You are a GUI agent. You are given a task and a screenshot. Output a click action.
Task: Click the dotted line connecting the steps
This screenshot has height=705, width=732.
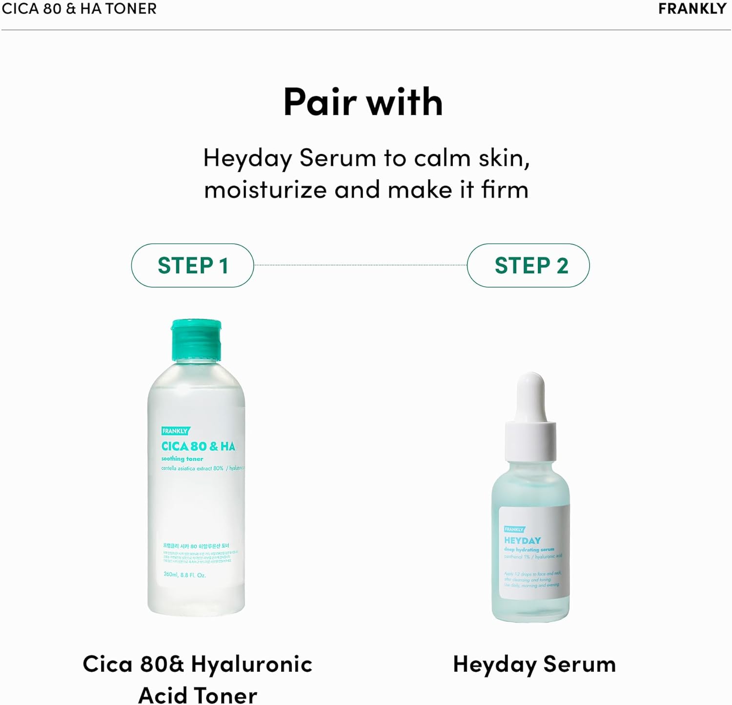[361, 265]
